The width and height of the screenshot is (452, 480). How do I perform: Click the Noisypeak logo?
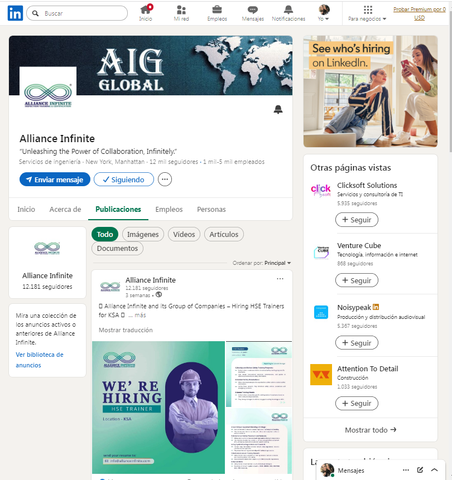321,313
